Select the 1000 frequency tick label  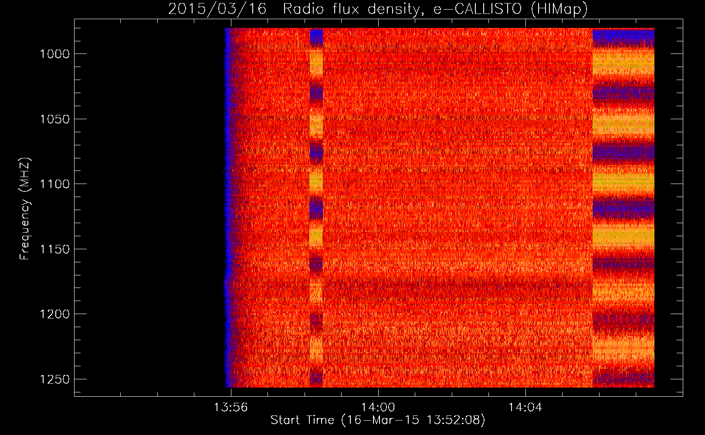54,54
